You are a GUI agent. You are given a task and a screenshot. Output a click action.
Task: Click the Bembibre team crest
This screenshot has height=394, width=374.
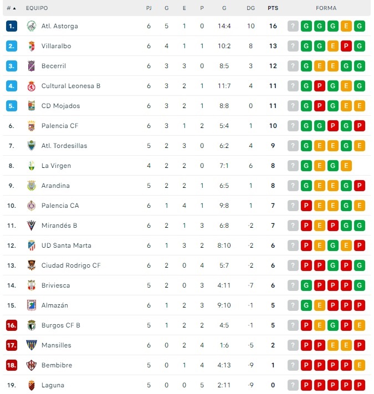(x=32, y=365)
